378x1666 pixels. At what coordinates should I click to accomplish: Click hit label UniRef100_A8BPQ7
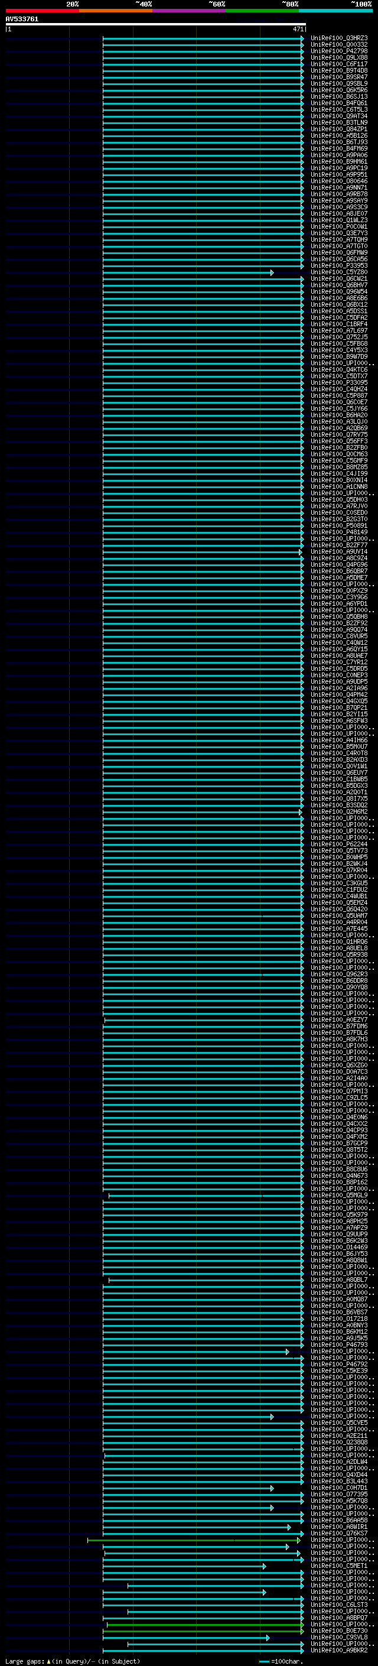(x=338, y=1618)
